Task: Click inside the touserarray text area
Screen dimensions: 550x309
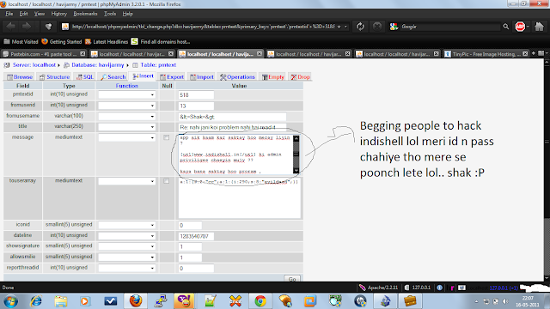Action: (x=239, y=198)
